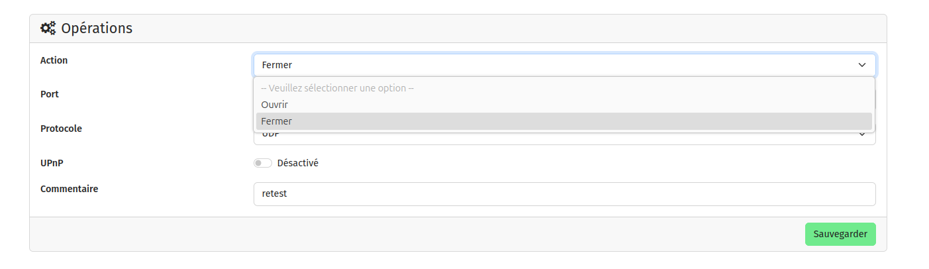Click the Action field label
This screenshot has width=929, height=269.
point(54,60)
